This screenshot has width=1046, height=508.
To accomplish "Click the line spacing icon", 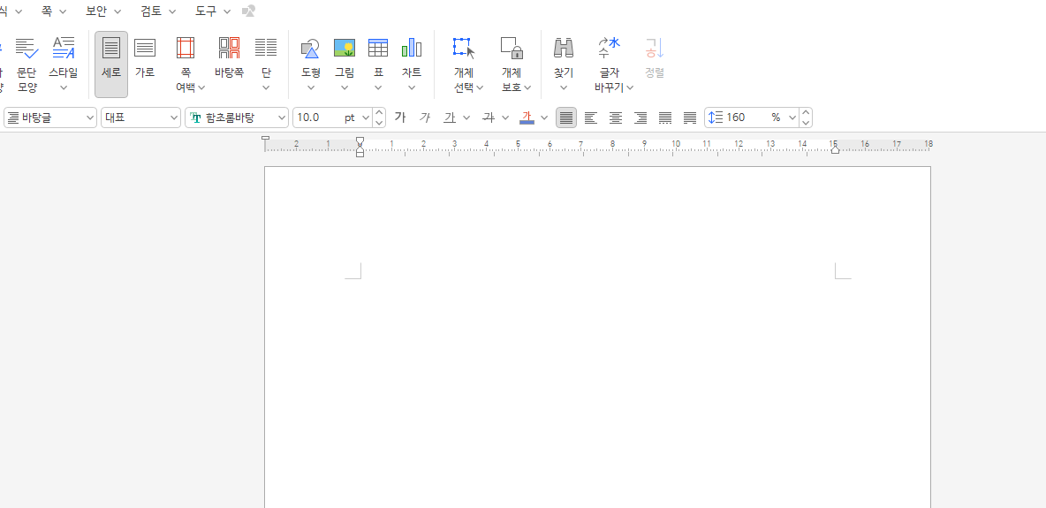I will pos(715,118).
